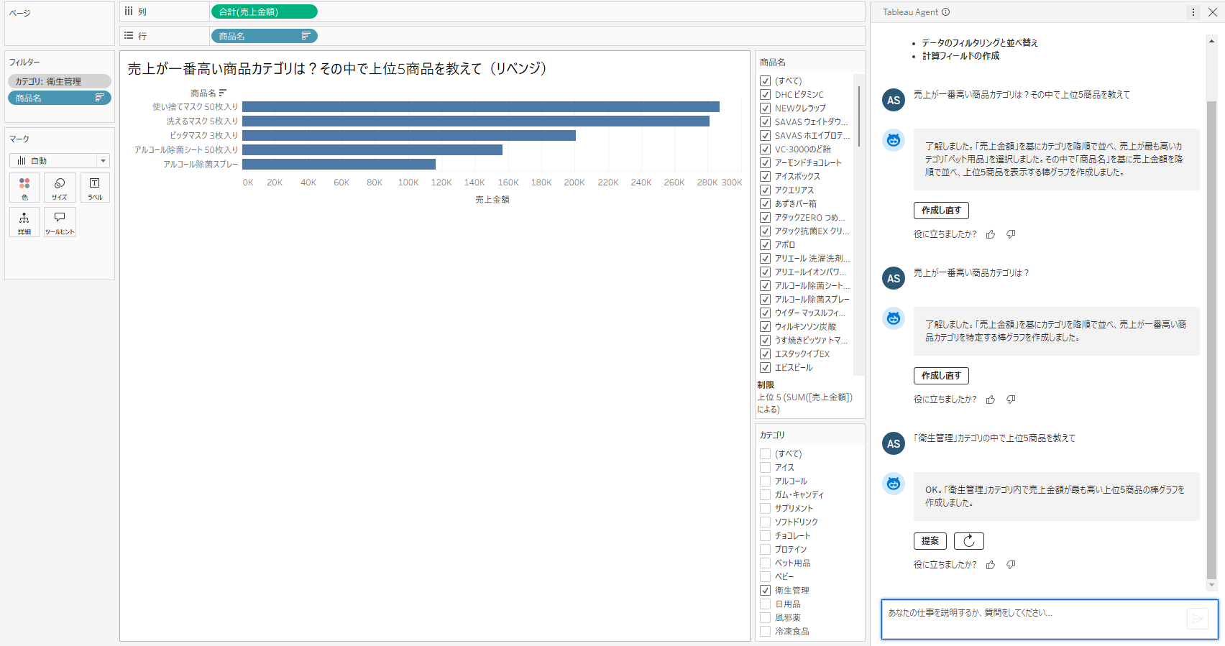1225x646 pixels.
Task: Click the 合計(売上金額) column pill
Action: [265, 11]
